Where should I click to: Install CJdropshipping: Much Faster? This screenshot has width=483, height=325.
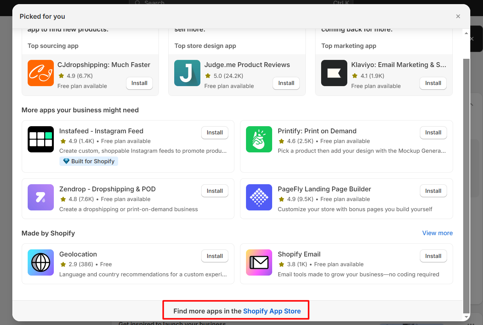point(139,83)
